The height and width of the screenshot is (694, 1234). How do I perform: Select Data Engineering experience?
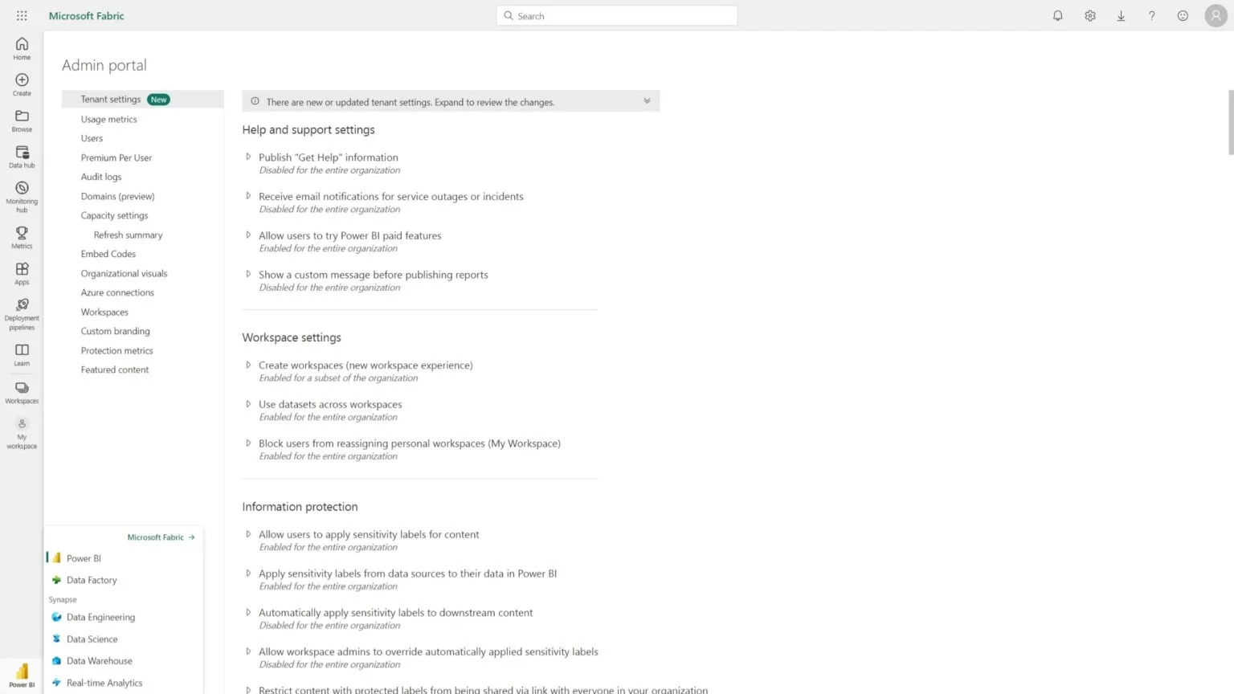(100, 617)
